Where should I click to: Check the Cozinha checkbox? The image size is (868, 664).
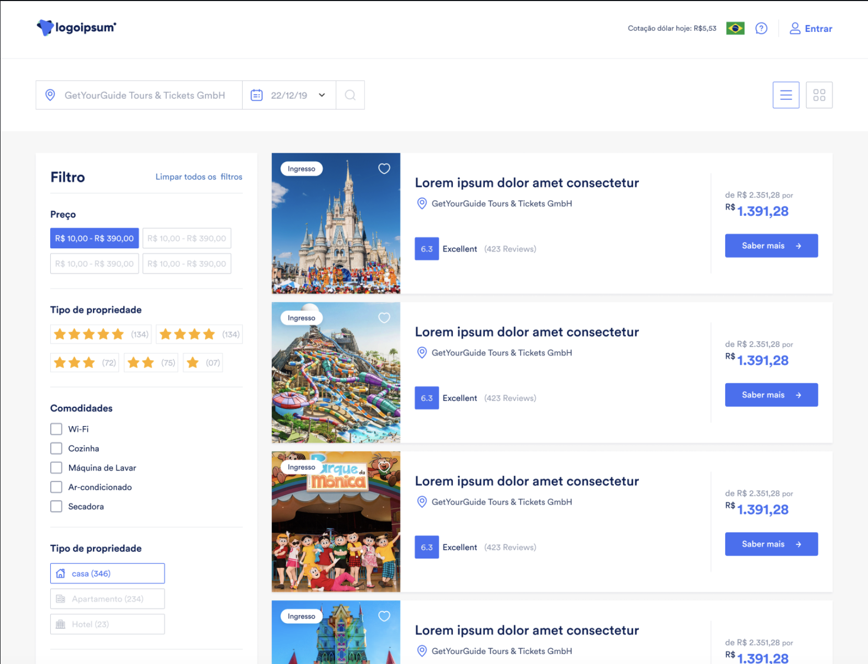pos(56,449)
